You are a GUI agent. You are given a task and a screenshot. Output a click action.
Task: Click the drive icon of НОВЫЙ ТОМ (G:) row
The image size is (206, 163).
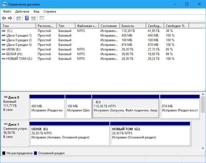tap(4, 59)
